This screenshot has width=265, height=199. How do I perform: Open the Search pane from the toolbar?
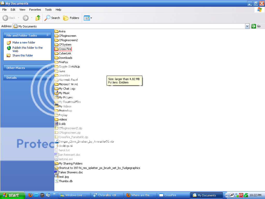pos(52,18)
